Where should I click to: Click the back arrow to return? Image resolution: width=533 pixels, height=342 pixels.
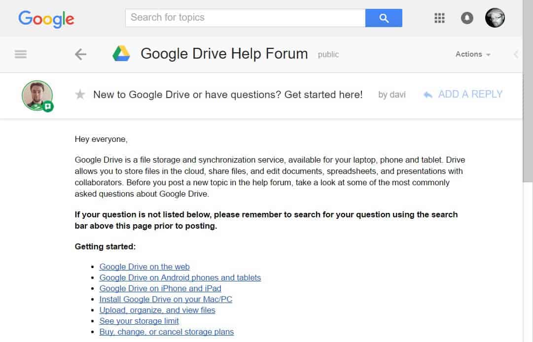80,54
